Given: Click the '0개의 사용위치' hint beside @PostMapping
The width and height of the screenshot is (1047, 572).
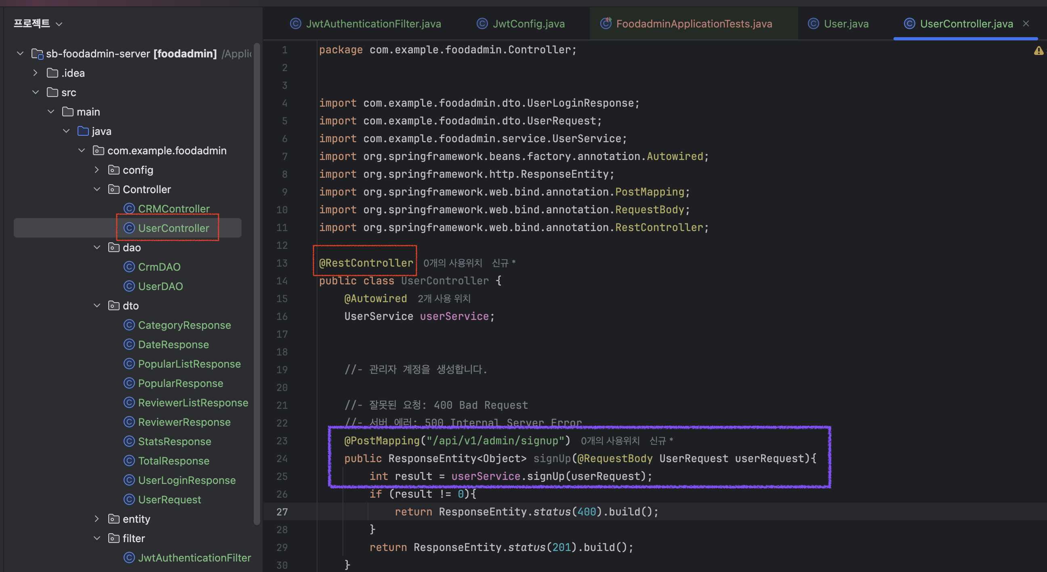Looking at the screenshot, I should [x=610, y=441].
